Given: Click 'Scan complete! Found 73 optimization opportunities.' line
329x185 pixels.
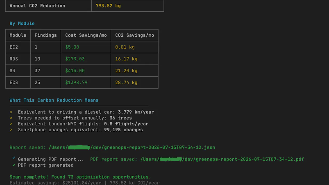Looking at the screenshot, I should click(x=80, y=177).
